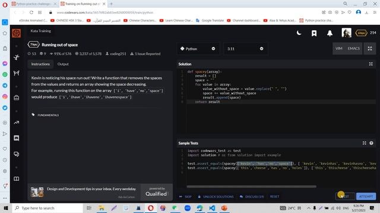Open the Codewars logo home link
The height and width of the screenshot is (213, 380).
(x=16, y=33)
